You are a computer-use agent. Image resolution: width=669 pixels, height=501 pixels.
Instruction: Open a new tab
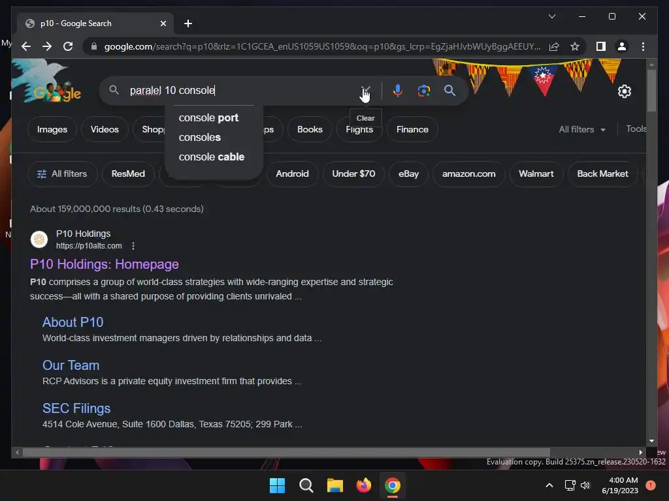click(188, 23)
